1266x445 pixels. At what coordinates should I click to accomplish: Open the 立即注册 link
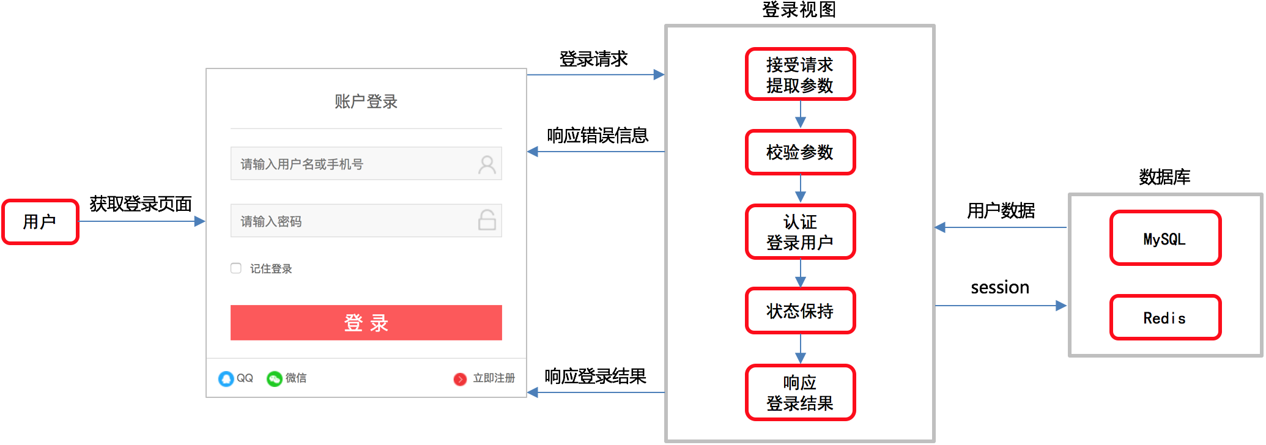click(x=494, y=378)
